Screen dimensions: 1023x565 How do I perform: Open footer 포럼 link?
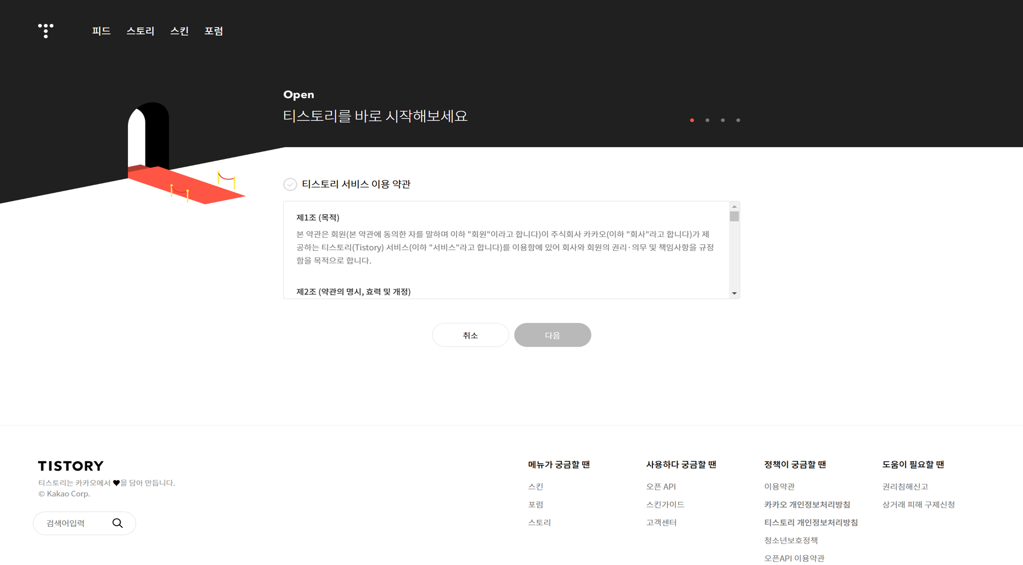coord(536,505)
